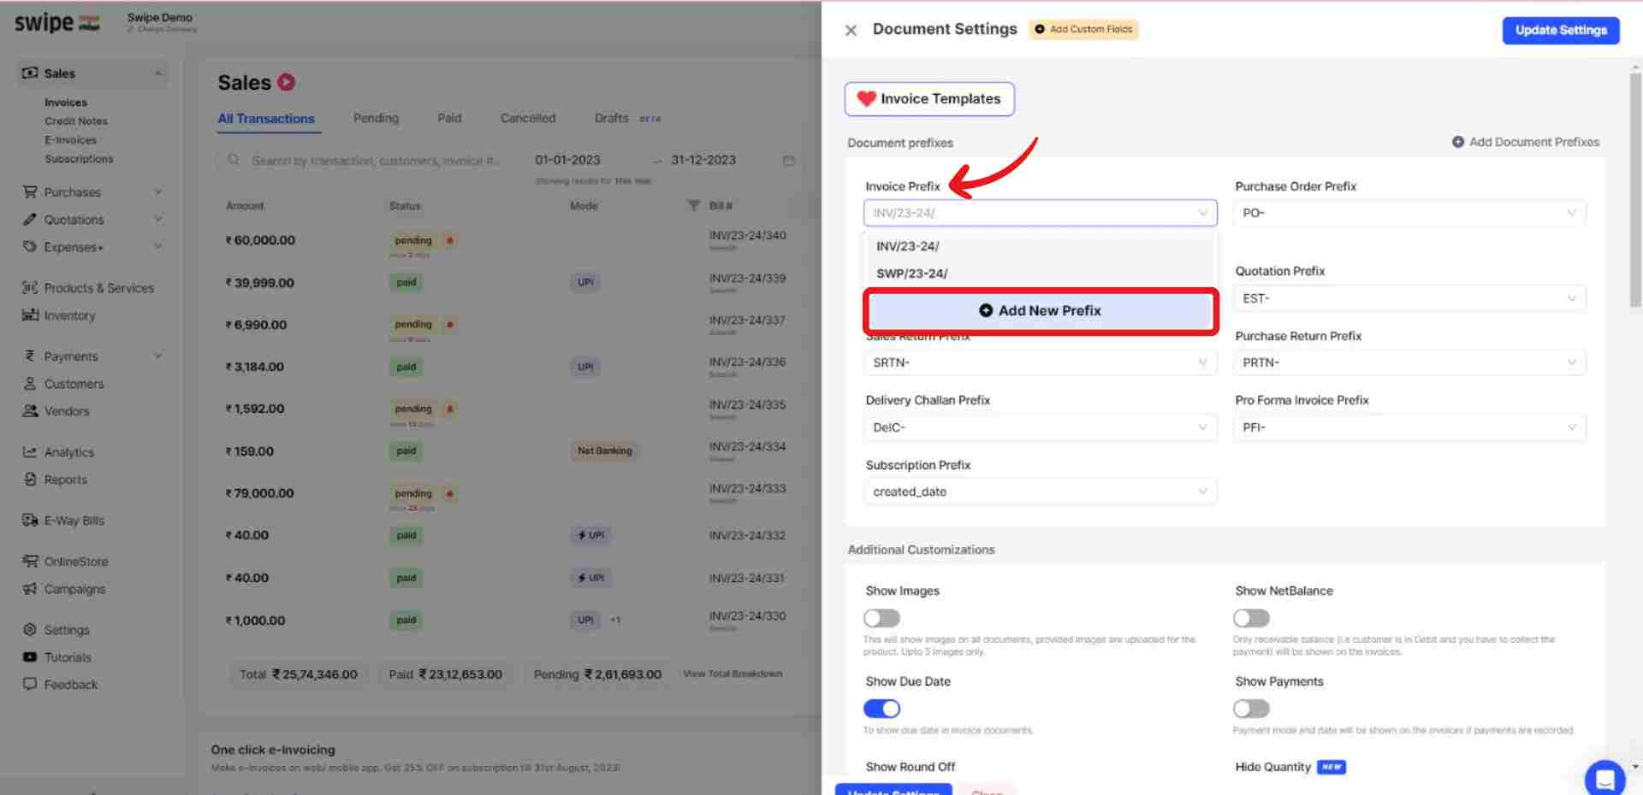Click the transaction search field

[x=366, y=161]
